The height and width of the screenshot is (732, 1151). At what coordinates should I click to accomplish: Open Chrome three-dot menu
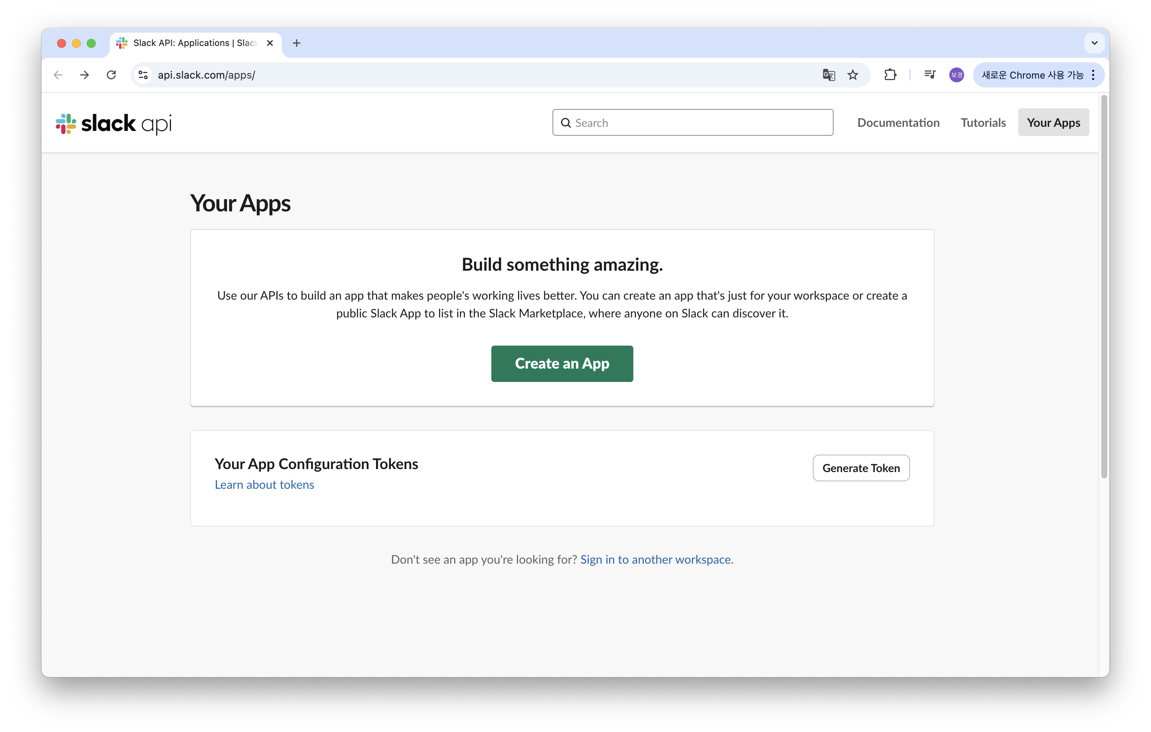tap(1093, 75)
